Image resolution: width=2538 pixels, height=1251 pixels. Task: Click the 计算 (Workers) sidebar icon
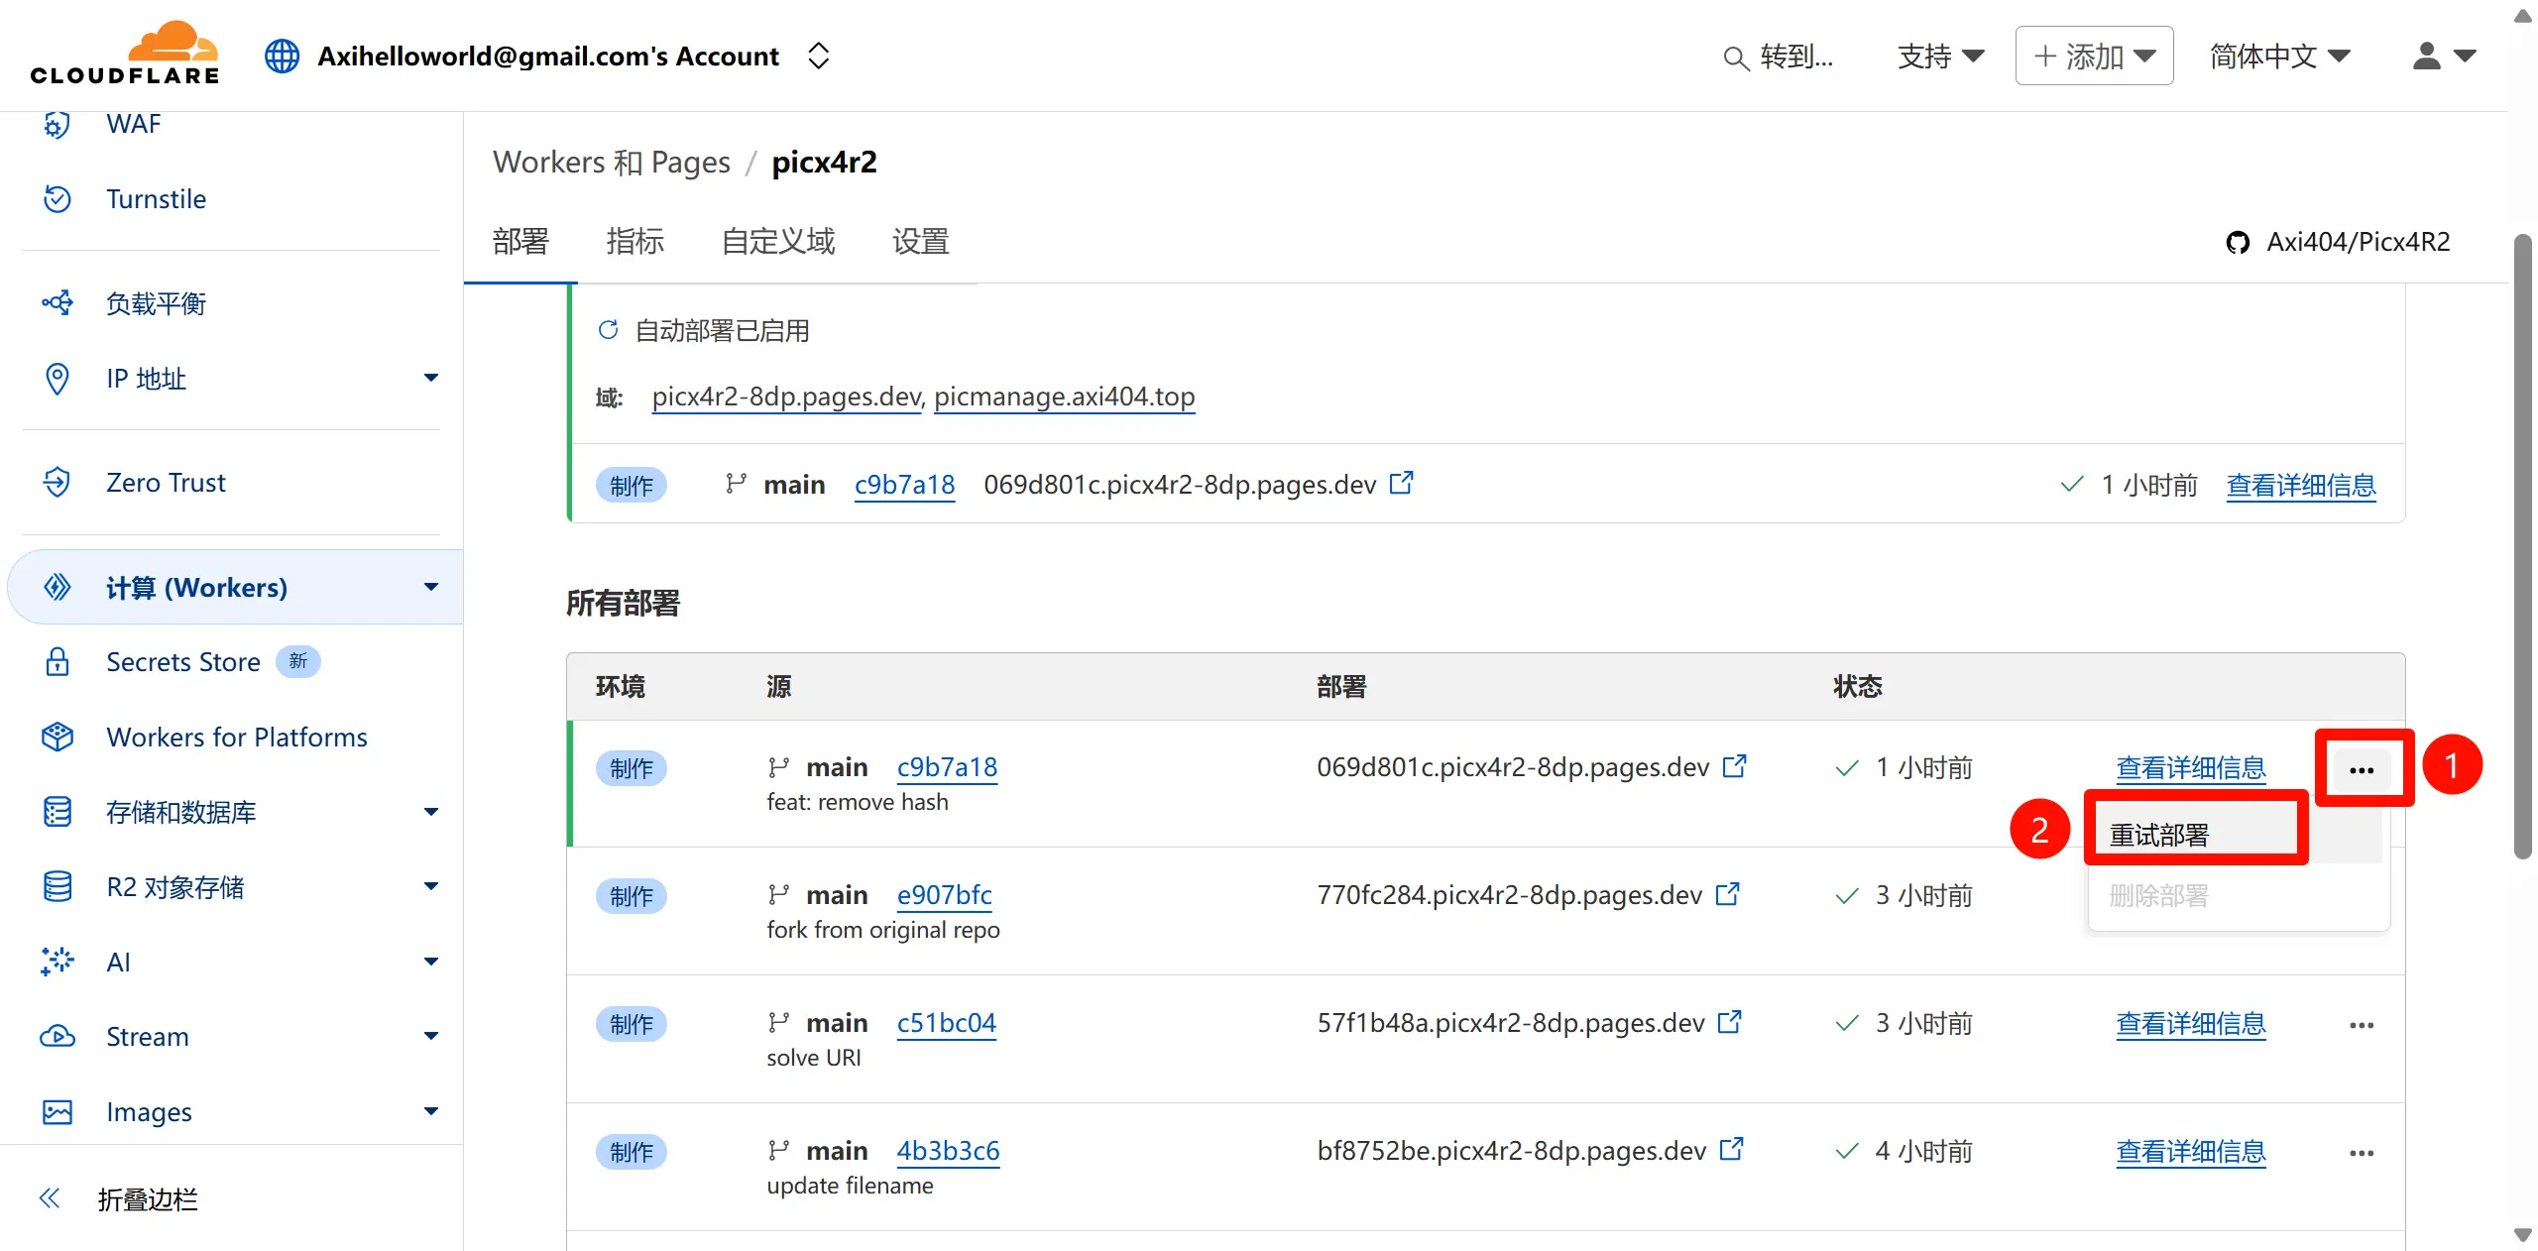coord(58,588)
